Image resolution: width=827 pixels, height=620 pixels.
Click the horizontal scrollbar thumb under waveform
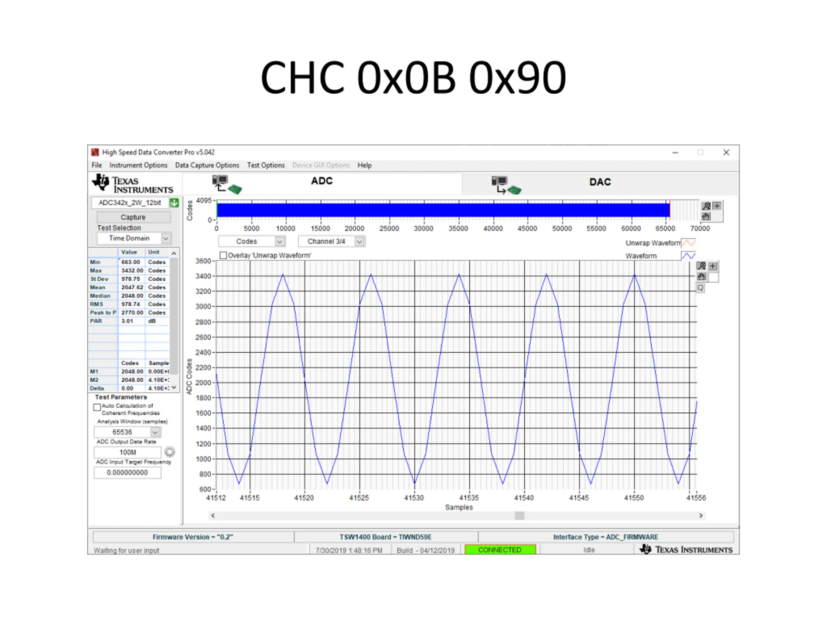(519, 515)
